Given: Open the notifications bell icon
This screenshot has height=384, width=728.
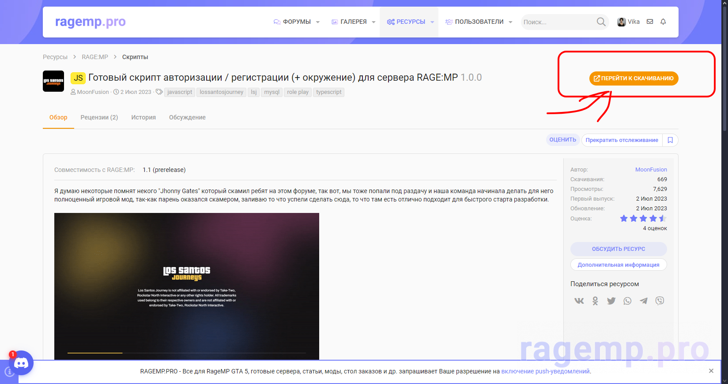Looking at the screenshot, I should [x=663, y=22].
